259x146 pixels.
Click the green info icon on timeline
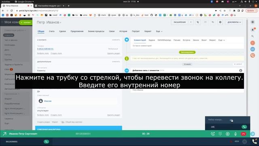127,58
